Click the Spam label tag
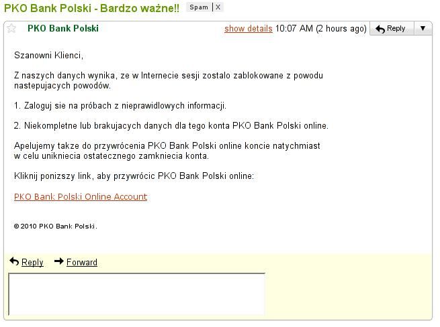 [199, 7]
